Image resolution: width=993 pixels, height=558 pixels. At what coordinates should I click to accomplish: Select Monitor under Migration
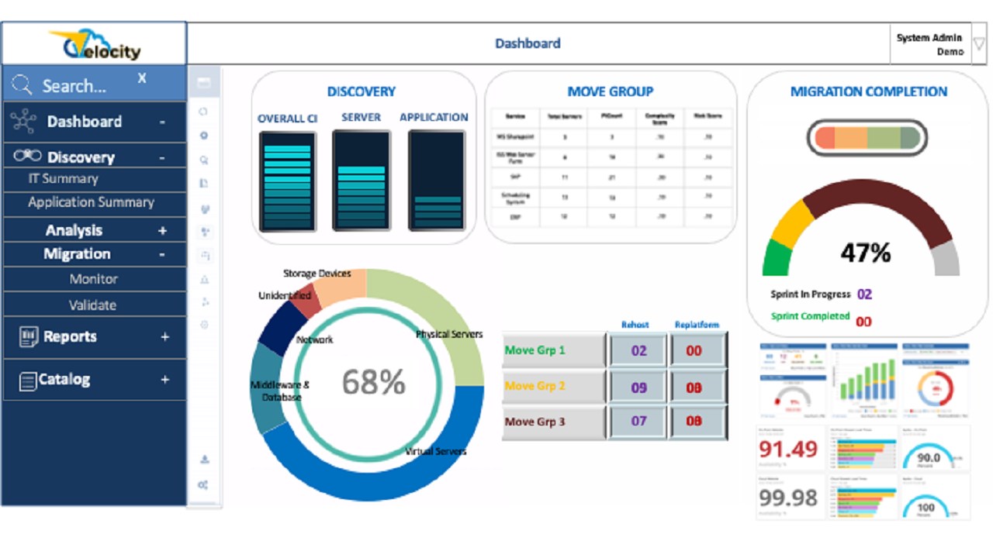pos(94,279)
